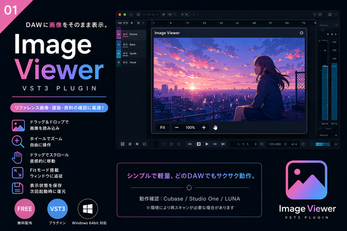Toggle the dimmed cycle icon before transport controls
347x231 pixels.
(x=164, y=144)
